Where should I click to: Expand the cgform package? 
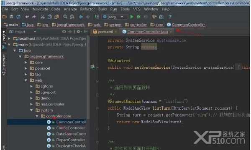pyautogui.click(x=31, y=86)
